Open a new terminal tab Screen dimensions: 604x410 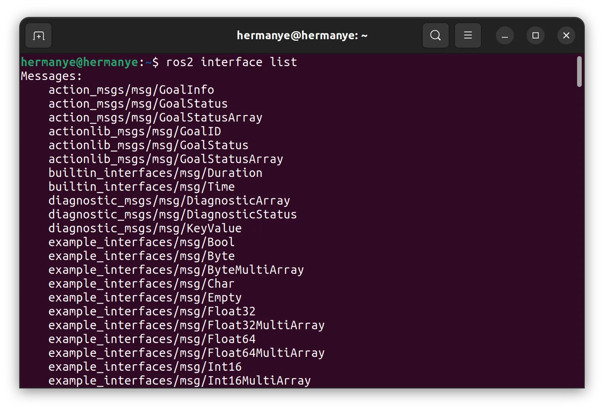(39, 36)
